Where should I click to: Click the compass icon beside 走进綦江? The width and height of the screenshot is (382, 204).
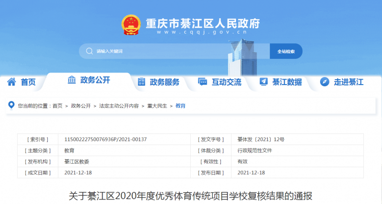coord(325,82)
